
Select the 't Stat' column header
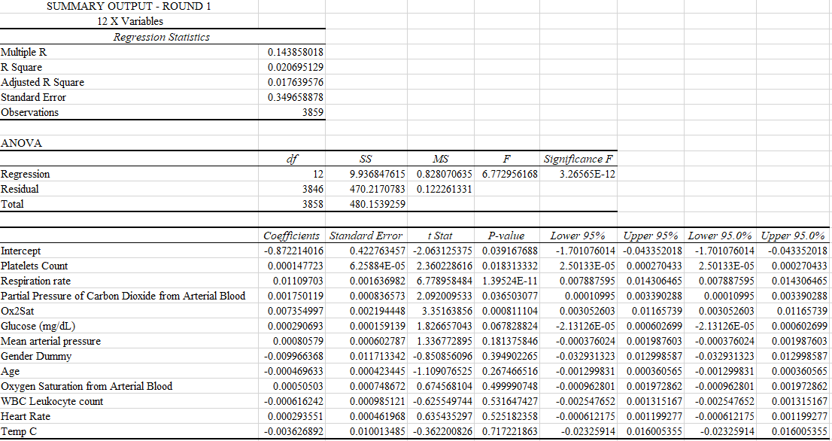click(440, 236)
